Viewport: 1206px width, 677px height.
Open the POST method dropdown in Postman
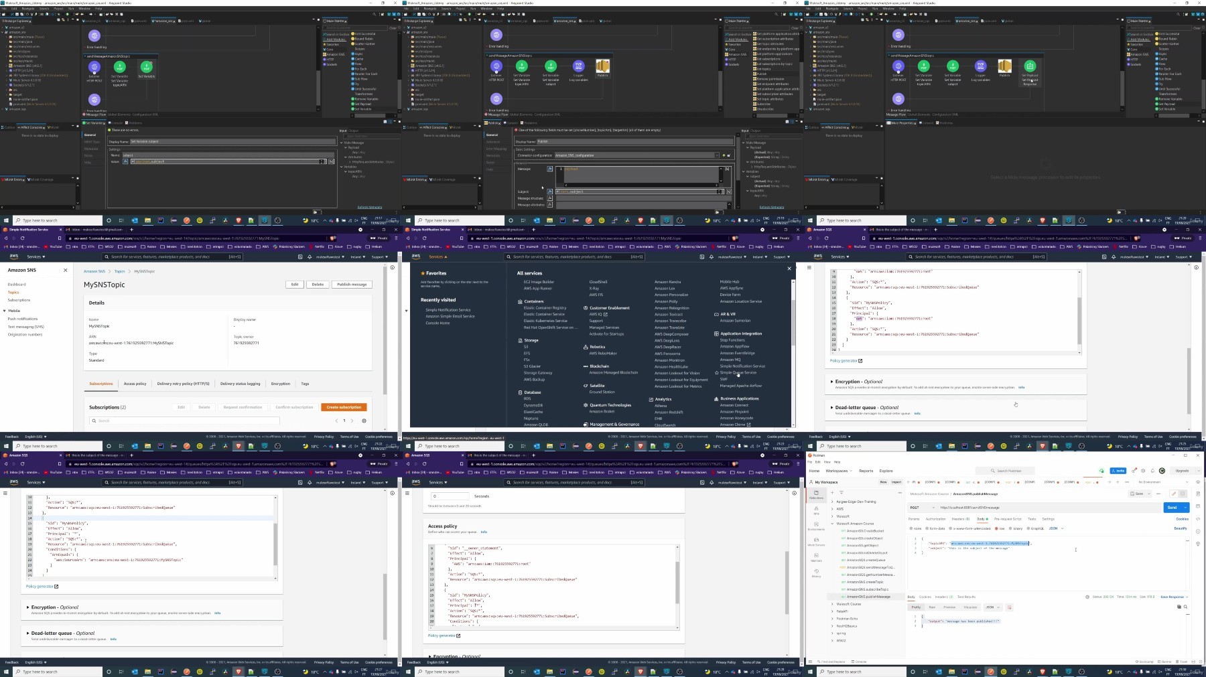(922, 508)
